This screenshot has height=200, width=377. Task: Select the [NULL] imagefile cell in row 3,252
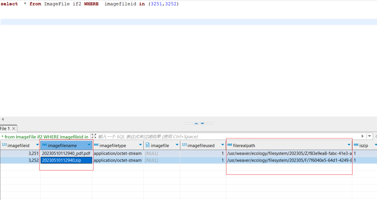162,160
